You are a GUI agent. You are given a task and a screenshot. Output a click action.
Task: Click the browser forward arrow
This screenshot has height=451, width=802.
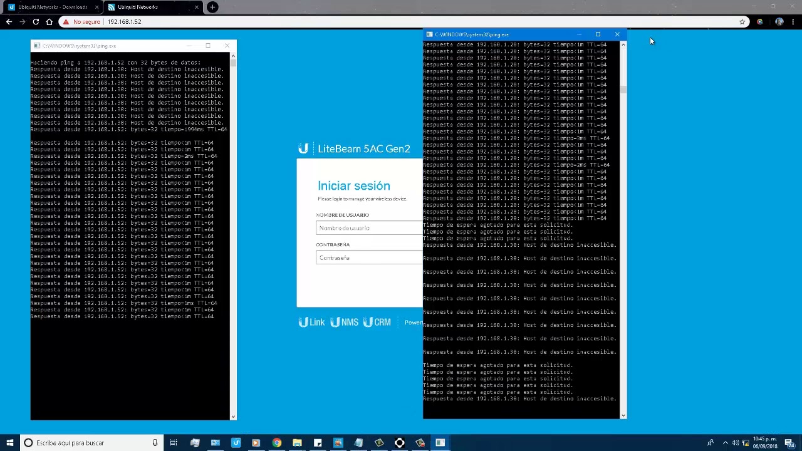pyautogui.click(x=23, y=21)
